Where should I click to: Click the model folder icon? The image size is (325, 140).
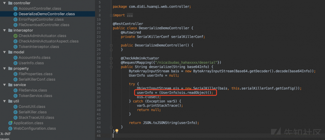click(x=10, y=52)
